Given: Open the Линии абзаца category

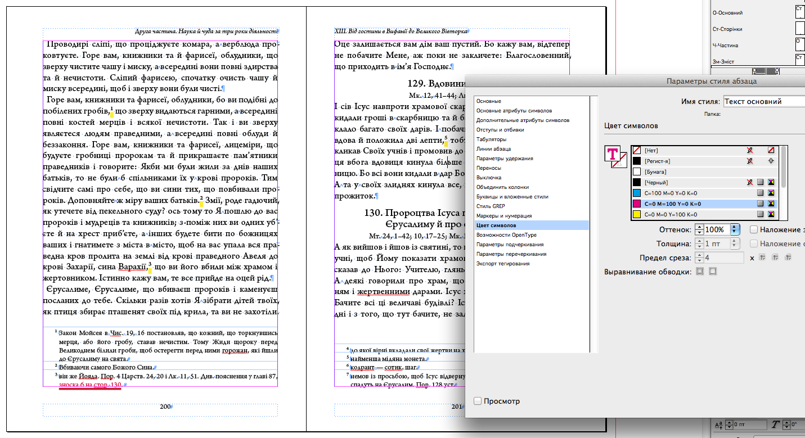Looking at the screenshot, I should [x=531, y=149].
